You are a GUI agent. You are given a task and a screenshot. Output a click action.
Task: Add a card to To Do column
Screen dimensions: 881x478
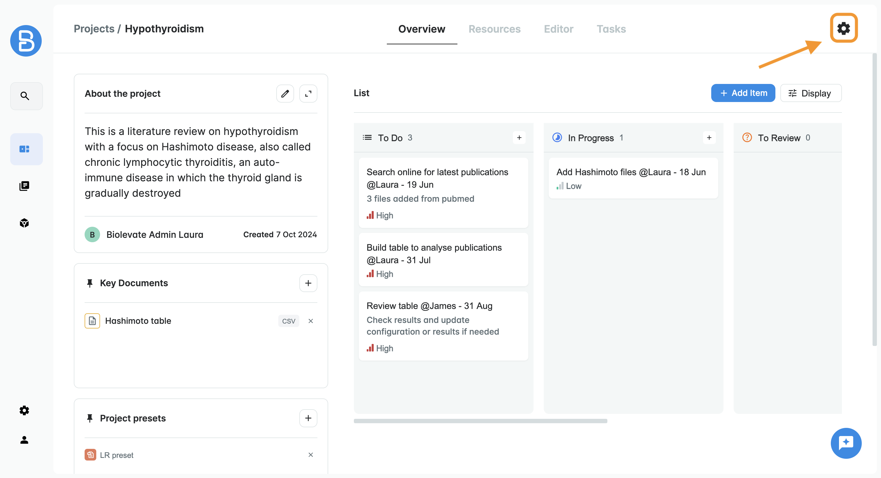click(x=519, y=138)
